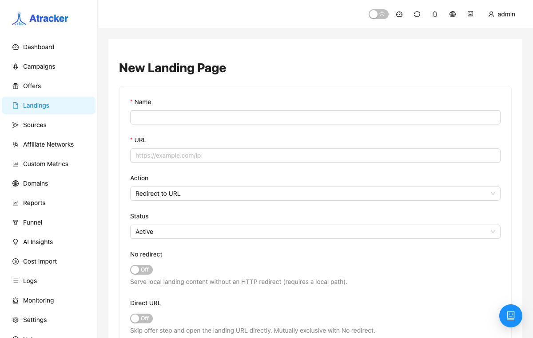The height and width of the screenshot is (338, 533).
Task: Open the Status dropdown showing Active
Action: [x=315, y=232]
